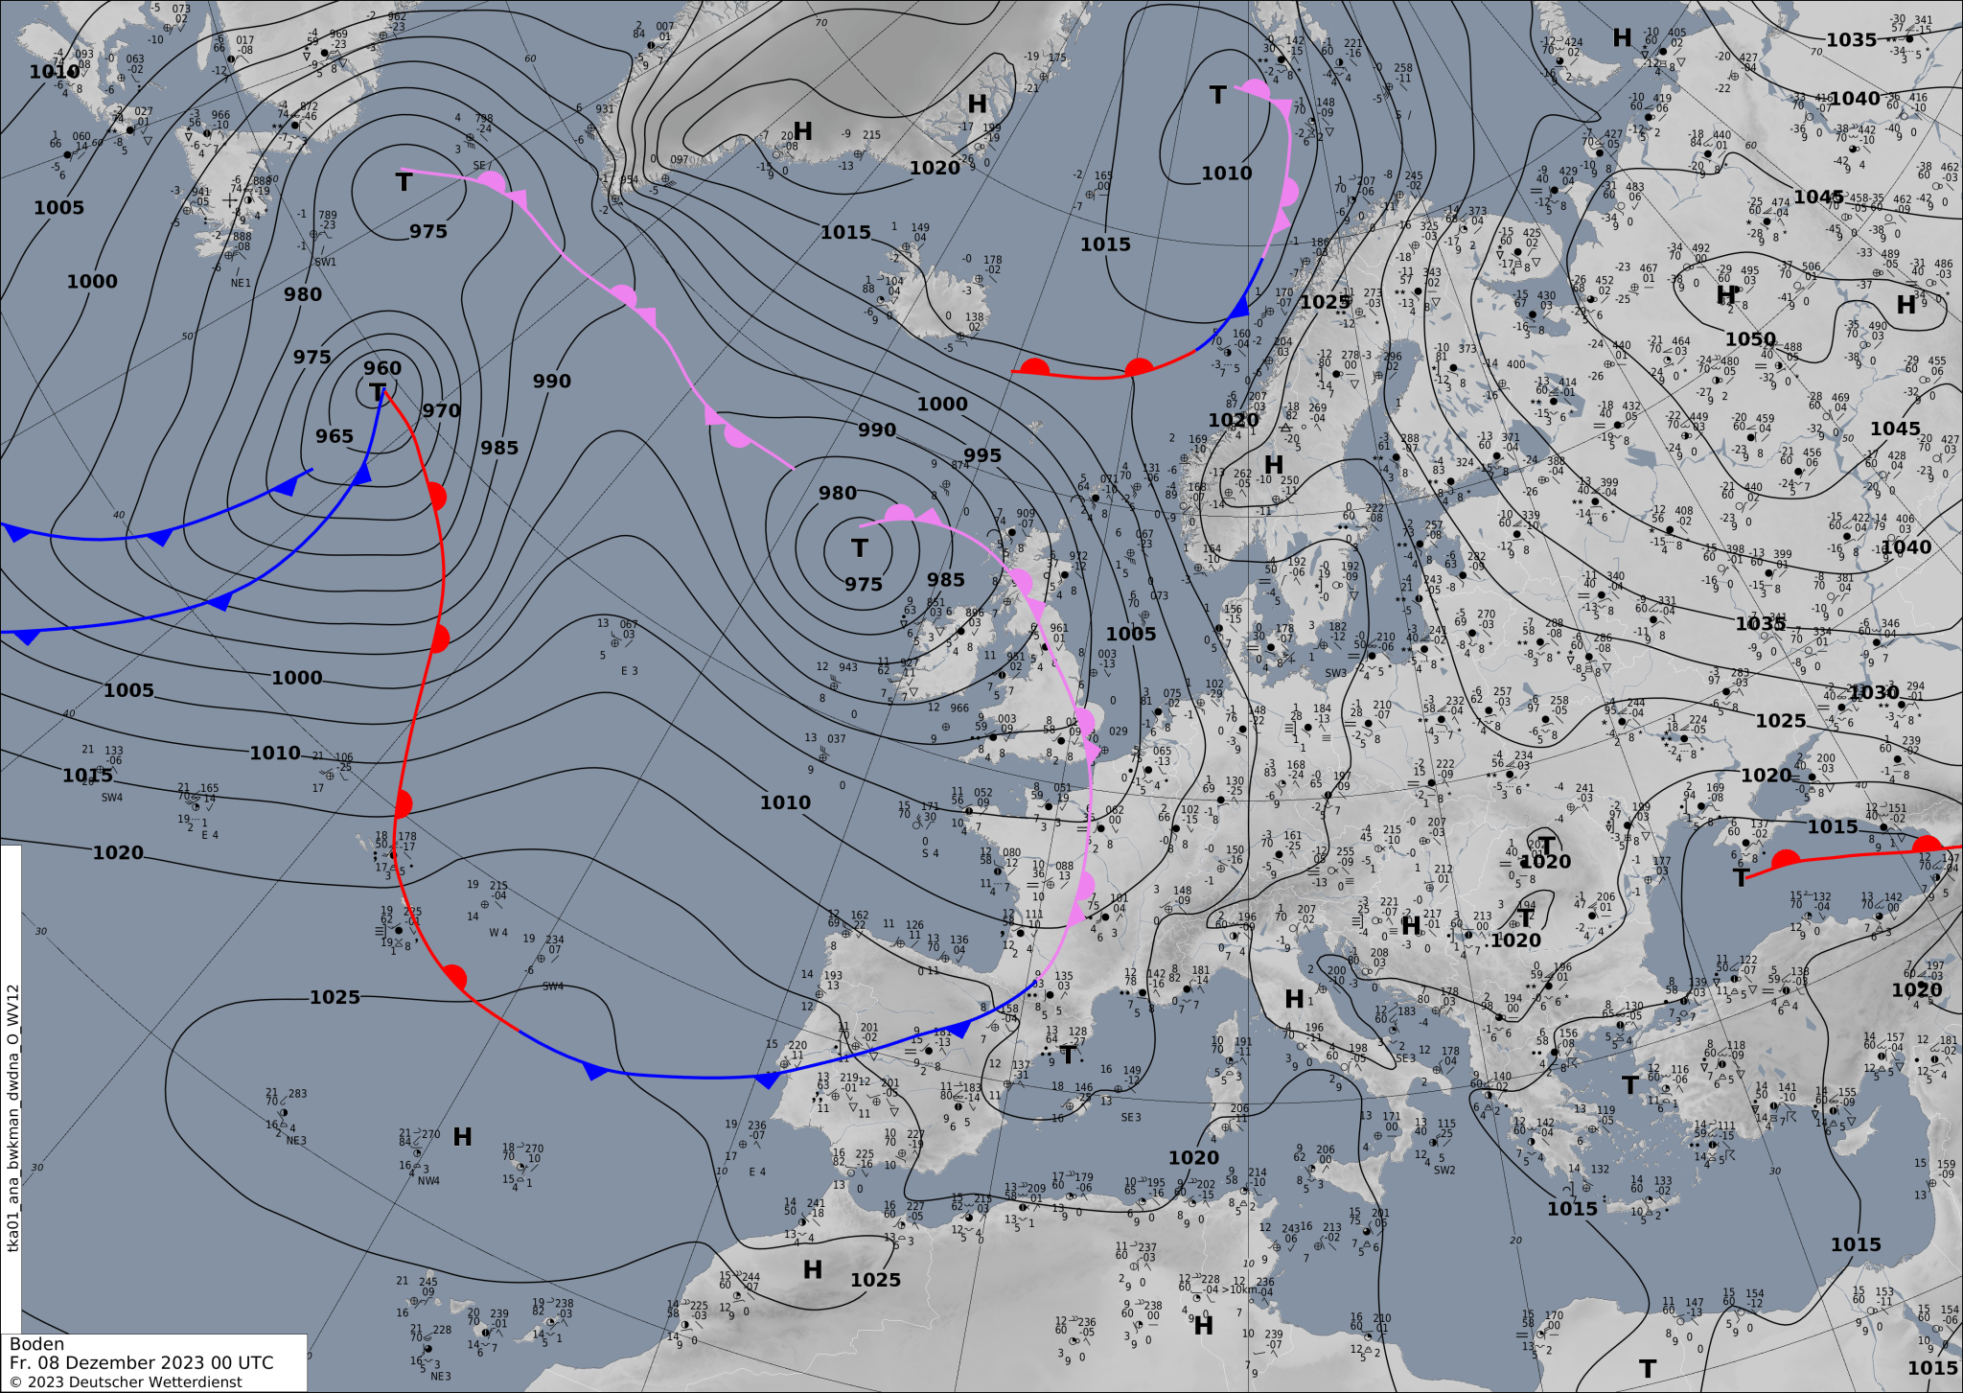Image resolution: width=1963 pixels, height=1393 pixels.
Task: Click the "© 2023 Deutscher Wetterdienst" copyright line
Action: (x=126, y=1382)
